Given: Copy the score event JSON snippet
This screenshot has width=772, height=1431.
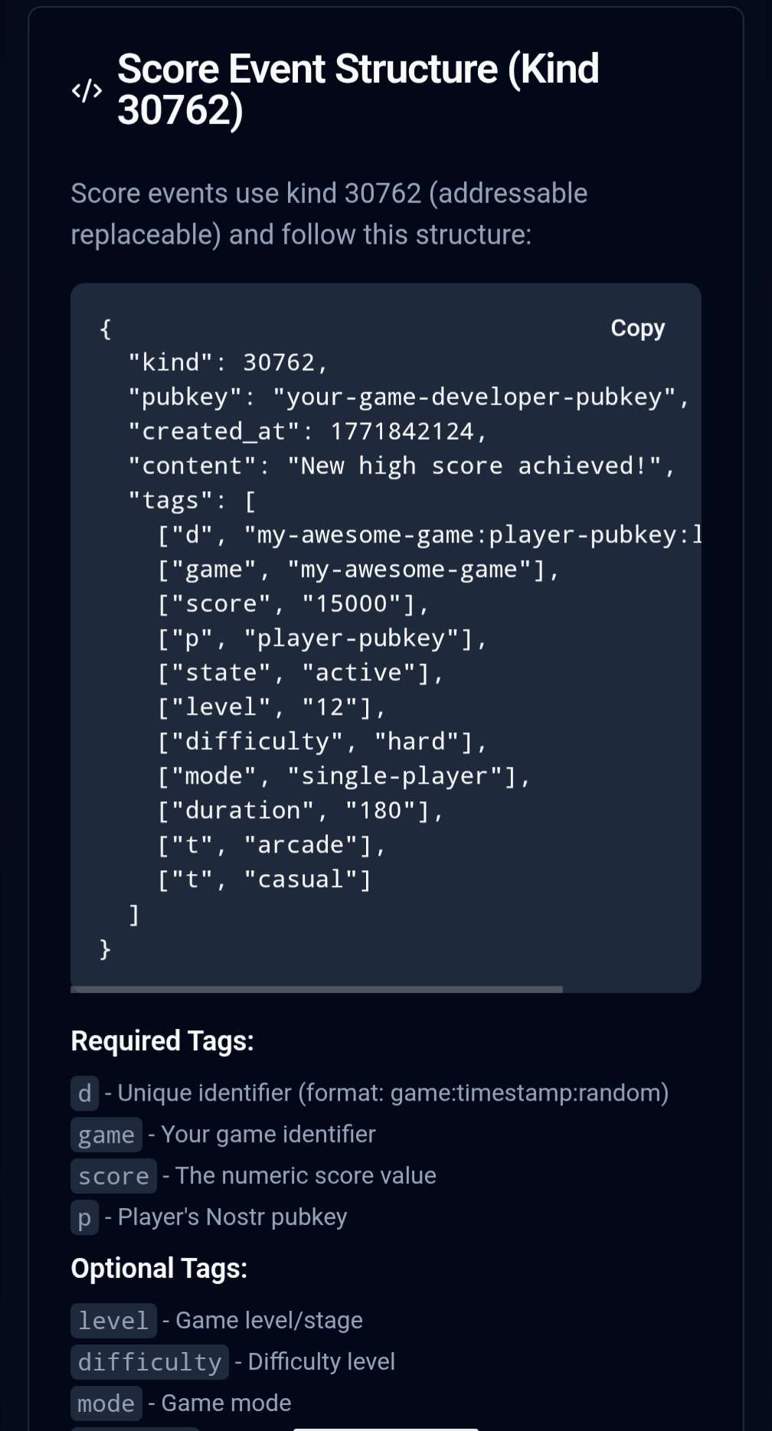Looking at the screenshot, I should click(x=637, y=328).
